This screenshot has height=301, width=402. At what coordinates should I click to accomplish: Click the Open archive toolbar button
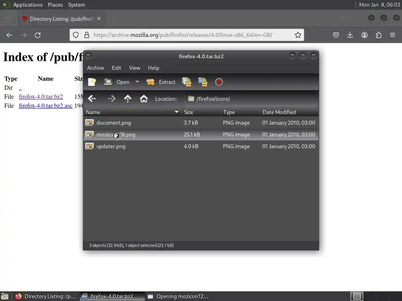click(117, 82)
